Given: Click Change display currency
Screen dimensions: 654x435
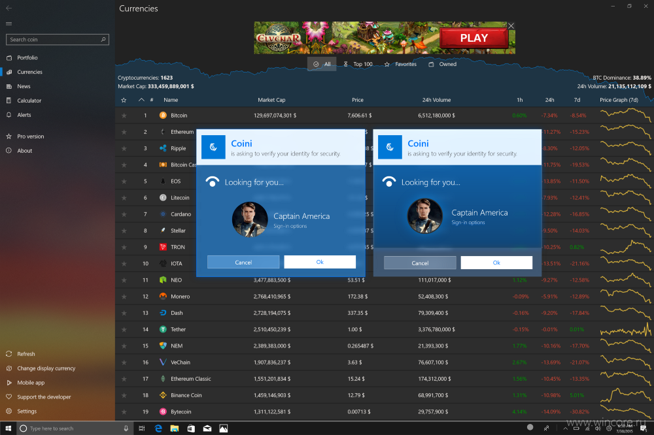Looking at the screenshot, I should (x=46, y=368).
